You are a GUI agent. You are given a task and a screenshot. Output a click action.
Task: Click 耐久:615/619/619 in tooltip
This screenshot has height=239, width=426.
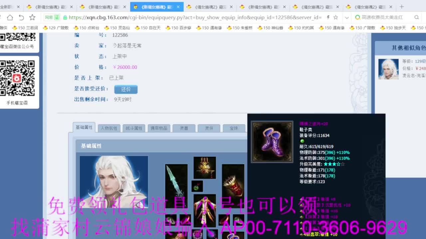[317, 146]
